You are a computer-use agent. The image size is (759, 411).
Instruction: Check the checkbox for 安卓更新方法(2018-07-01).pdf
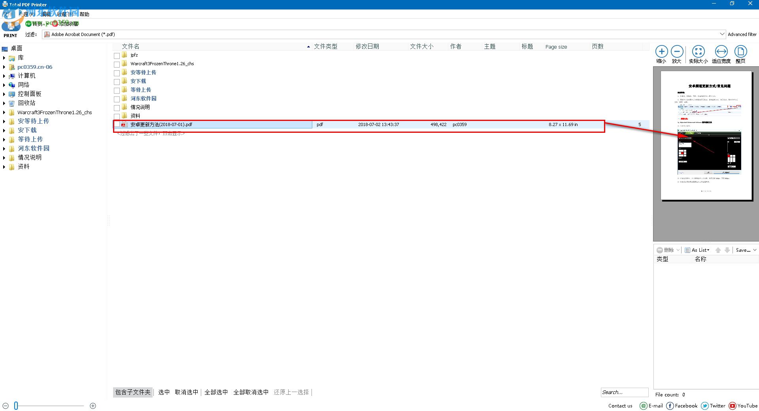coord(117,124)
